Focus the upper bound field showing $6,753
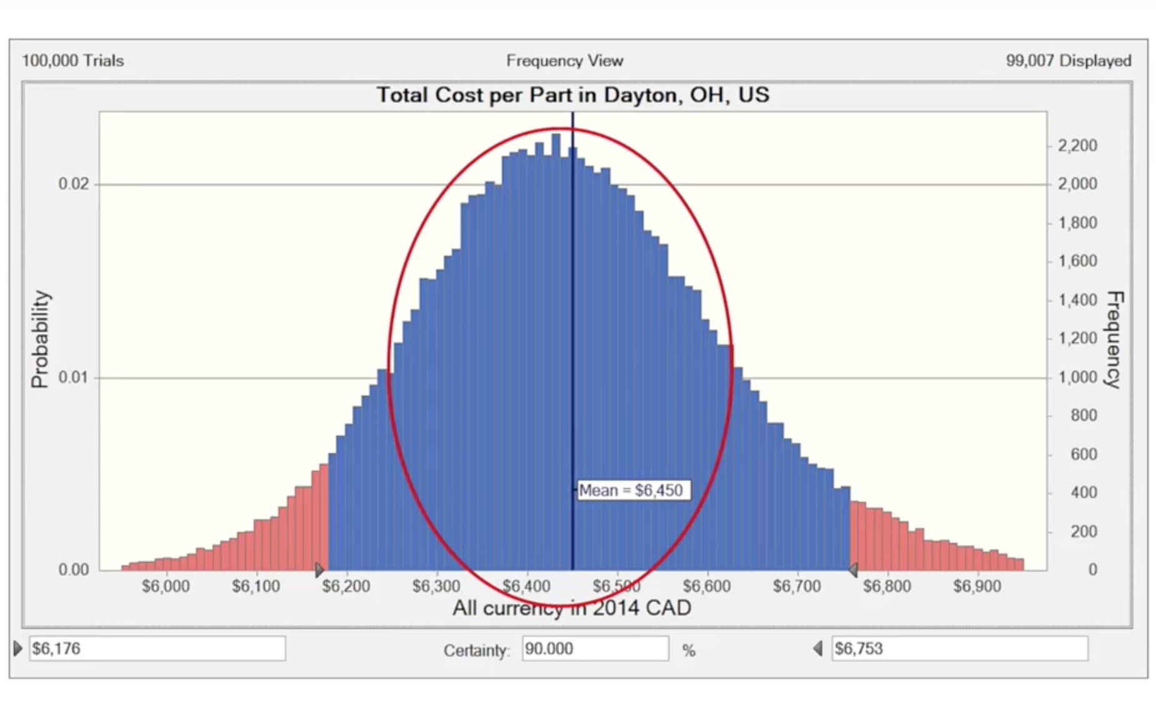The height and width of the screenshot is (724, 1156). [959, 648]
